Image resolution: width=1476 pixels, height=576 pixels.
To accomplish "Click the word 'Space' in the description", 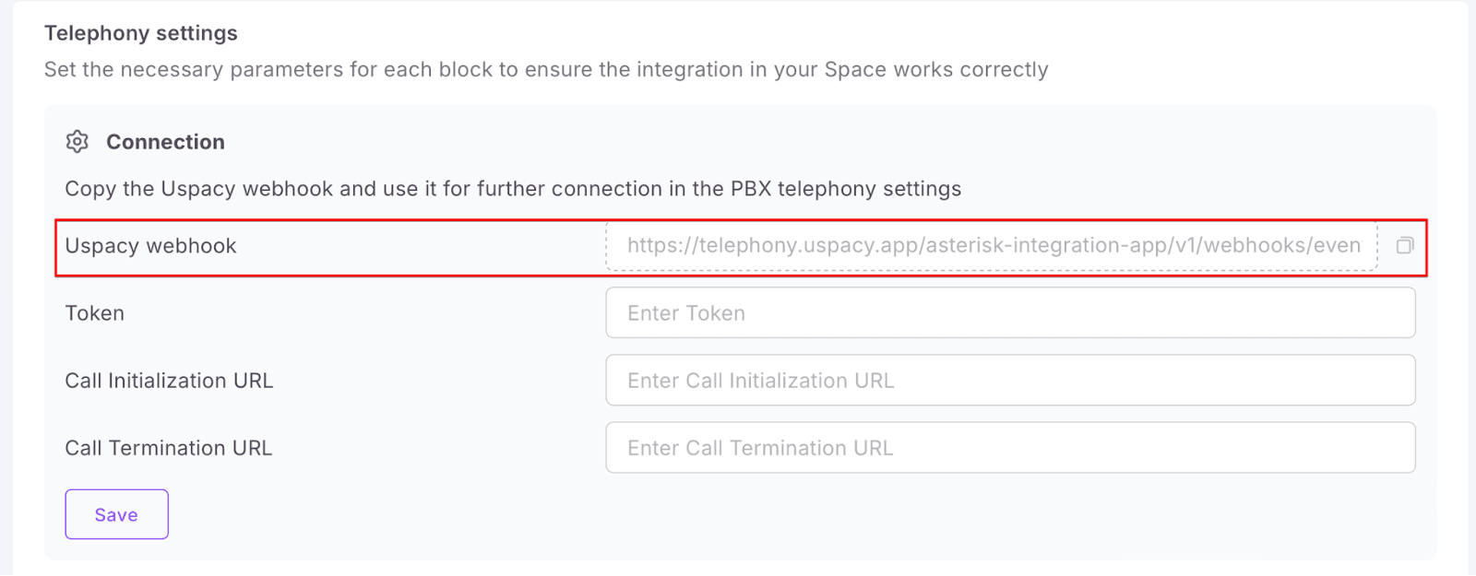I will pos(855,70).
